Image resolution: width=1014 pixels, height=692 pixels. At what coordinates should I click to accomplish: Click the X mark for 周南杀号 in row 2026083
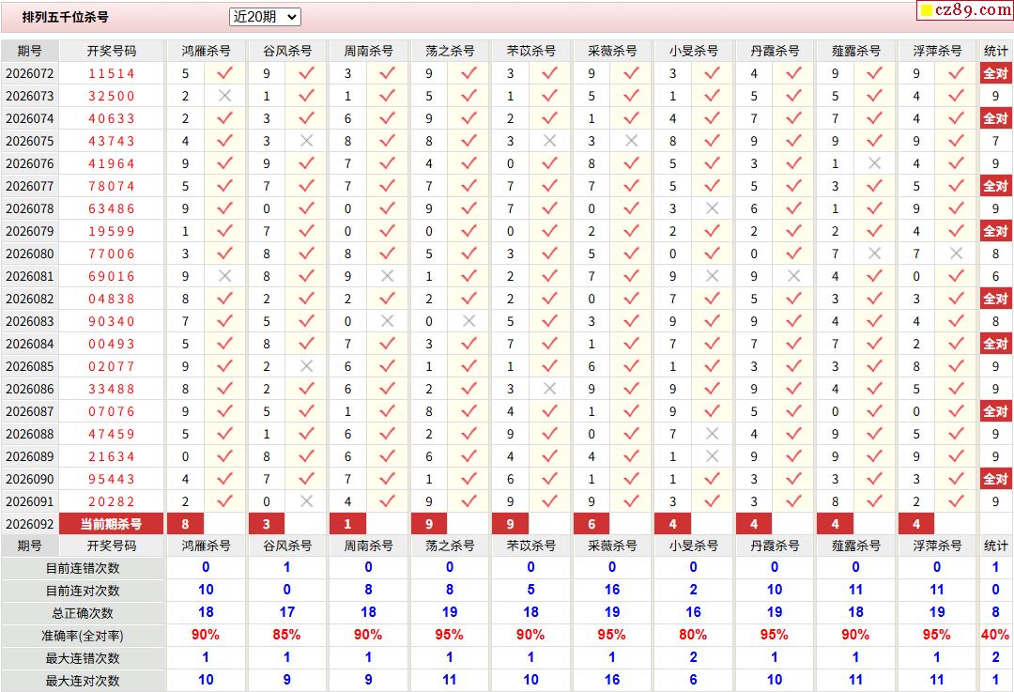[388, 321]
